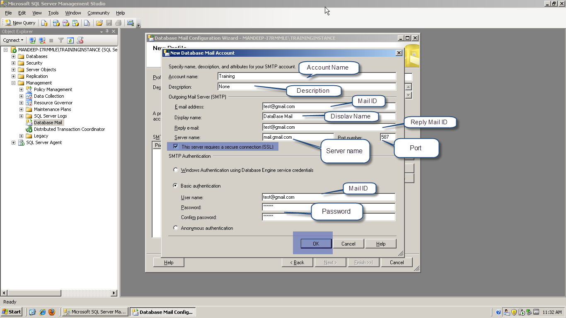Click the Display name field
The height and width of the screenshot is (318, 566).
point(329,116)
